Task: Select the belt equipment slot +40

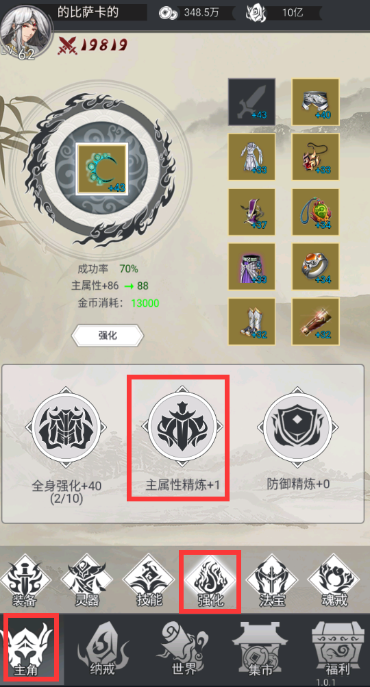Action: [315, 101]
